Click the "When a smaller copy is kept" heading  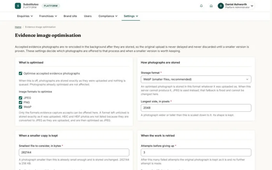point(38,135)
